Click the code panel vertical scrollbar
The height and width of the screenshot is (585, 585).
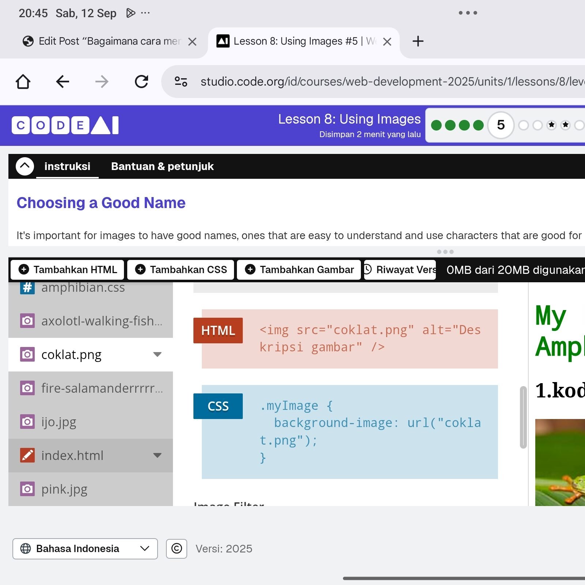tap(523, 417)
